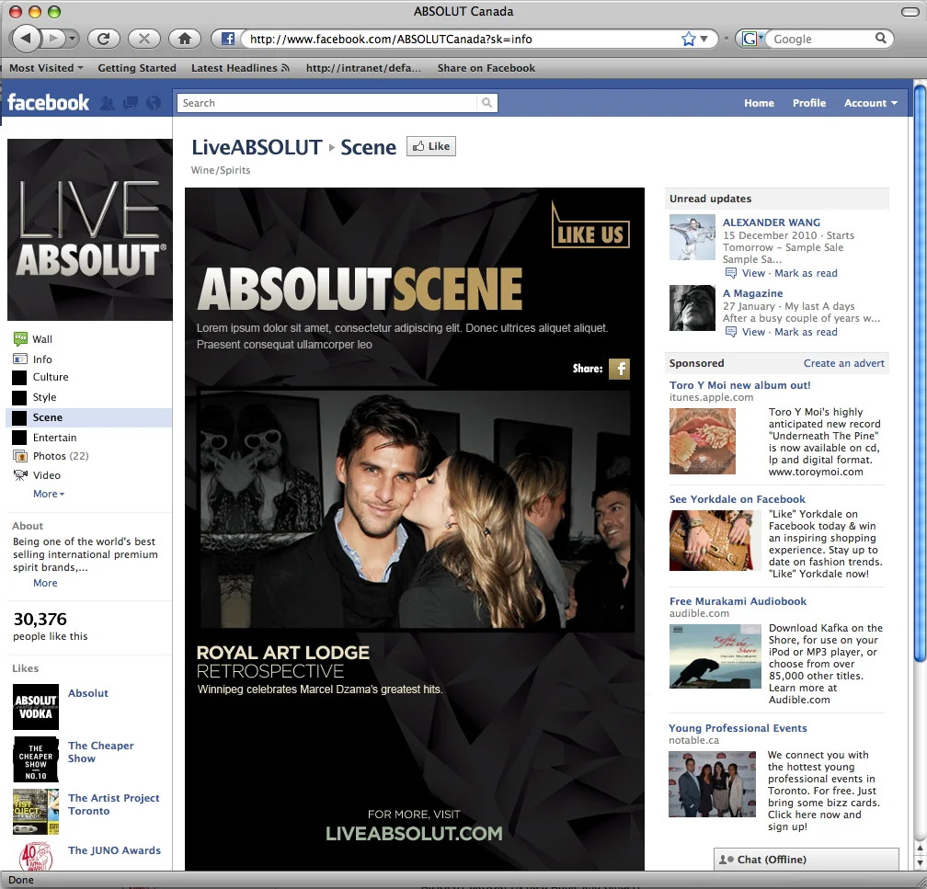Expand About text with More link

tap(45, 583)
